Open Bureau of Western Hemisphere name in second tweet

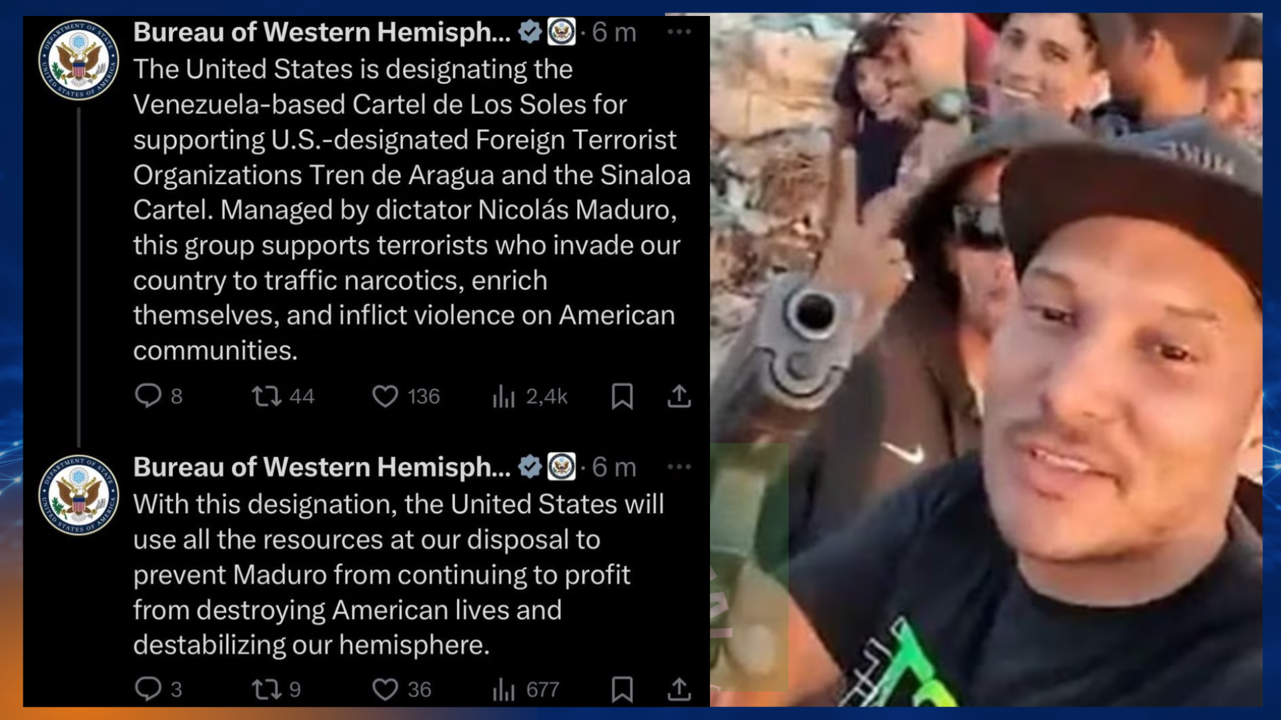click(322, 467)
